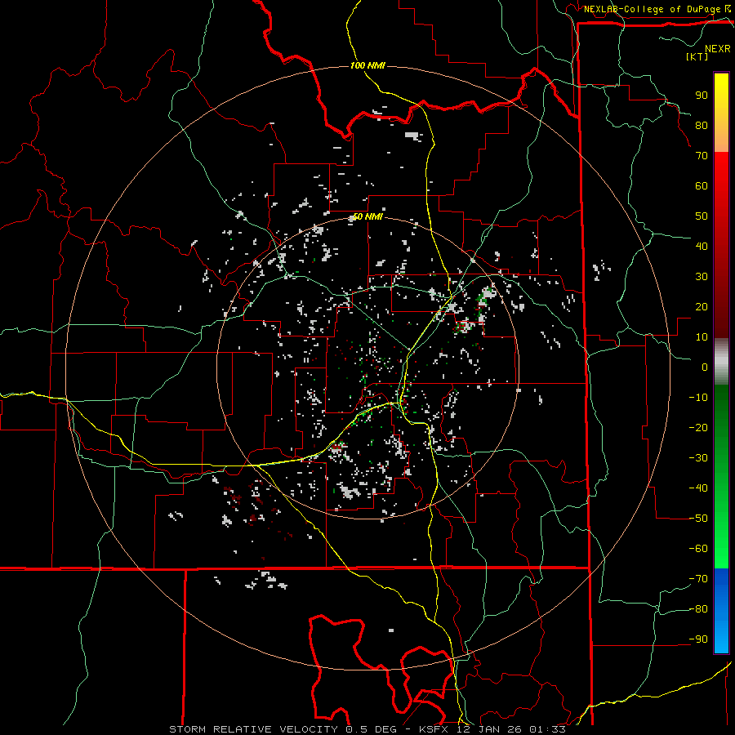Select the -80 knot scale label
This screenshot has height=735, width=735.
pyautogui.click(x=698, y=609)
